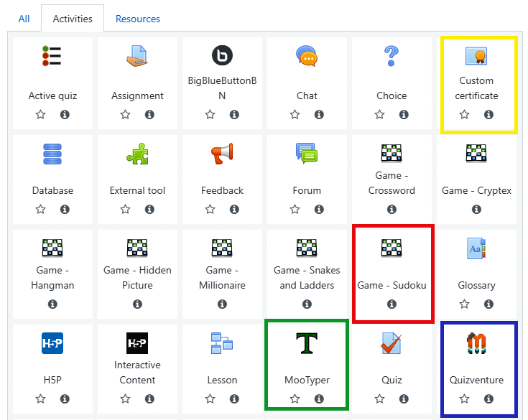Select the Game - Cryptex icon
Viewport: 528px width, 420px height.
pyautogui.click(x=476, y=153)
